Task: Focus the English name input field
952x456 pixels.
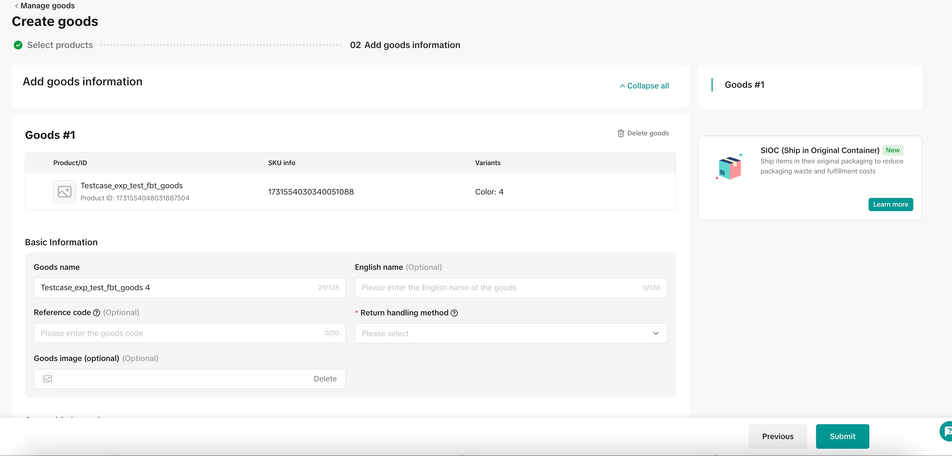Action: 499,288
